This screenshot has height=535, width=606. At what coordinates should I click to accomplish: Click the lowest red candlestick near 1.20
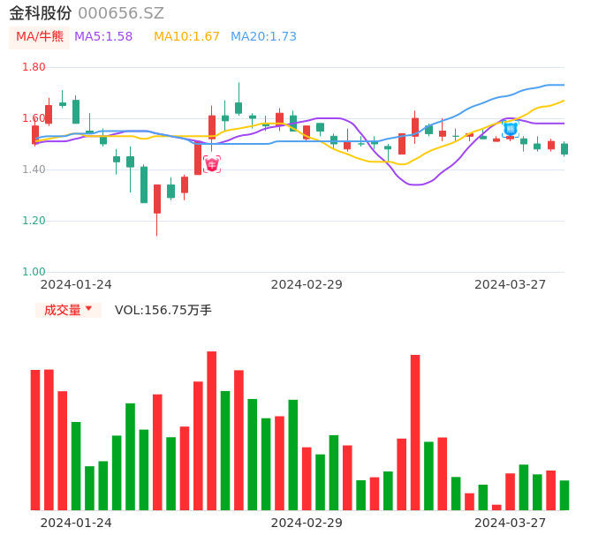click(157, 199)
